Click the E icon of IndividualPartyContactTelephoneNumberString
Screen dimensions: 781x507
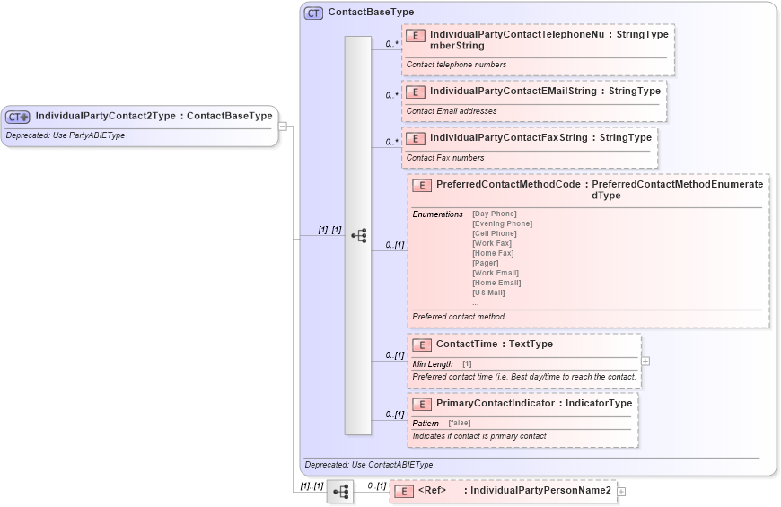(416, 35)
